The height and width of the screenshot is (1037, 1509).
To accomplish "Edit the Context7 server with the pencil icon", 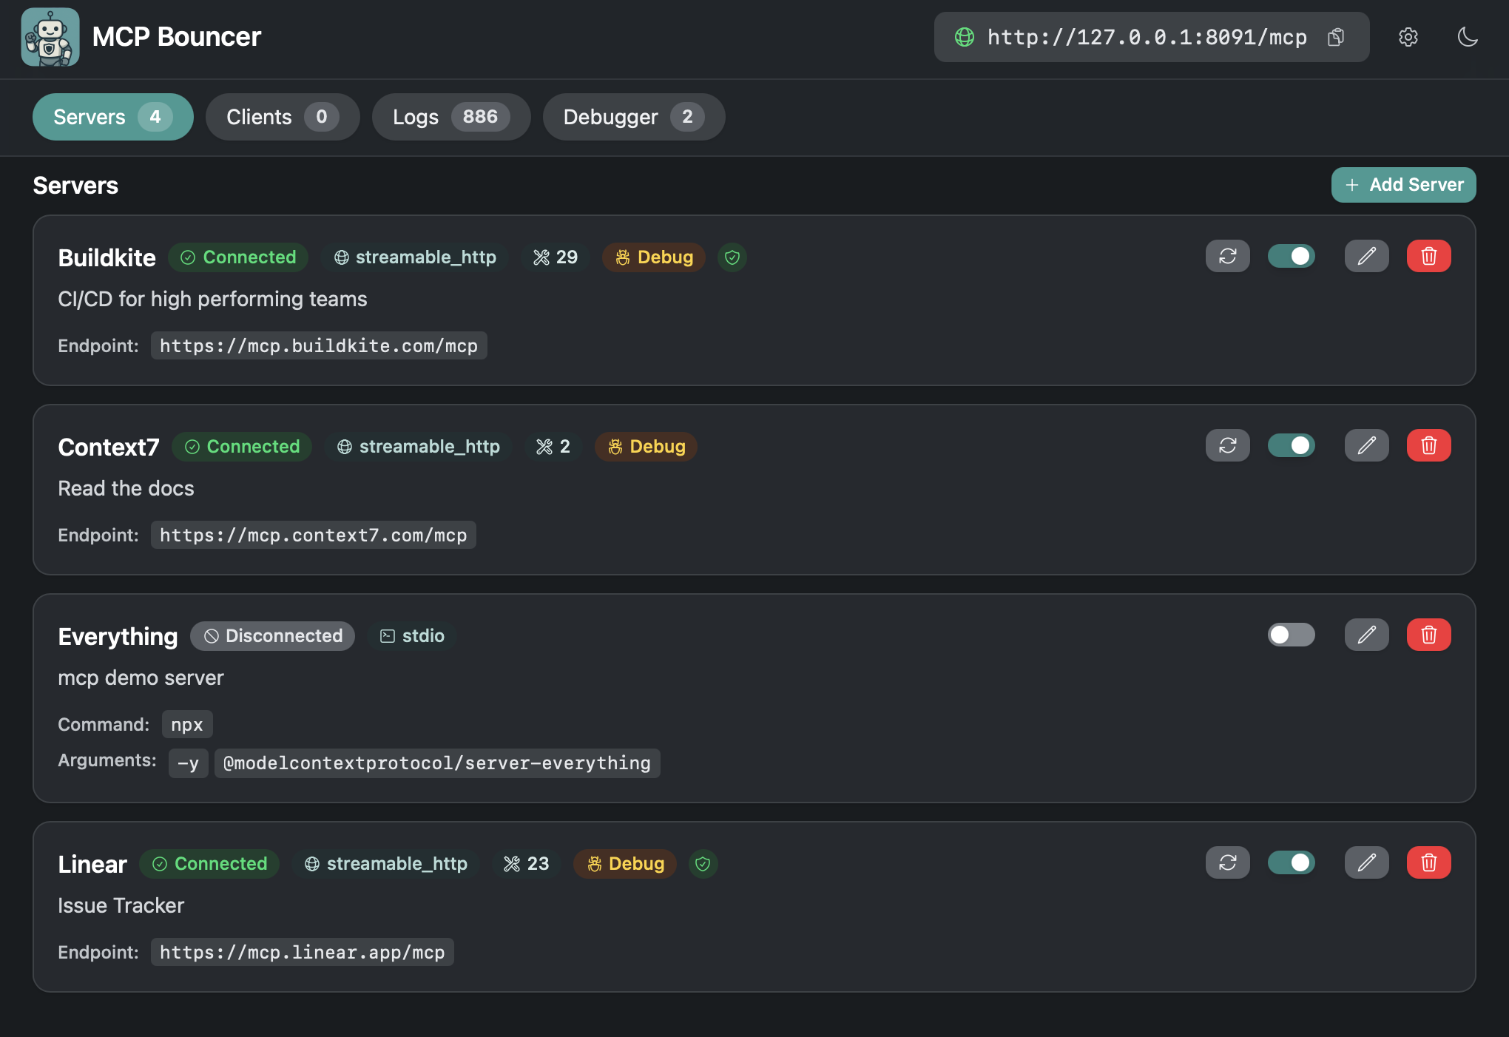I will coord(1366,445).
